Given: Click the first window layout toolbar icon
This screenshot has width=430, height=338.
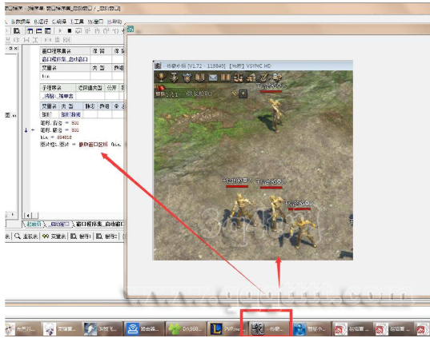Looking at the screenshot, I should 30,30.
